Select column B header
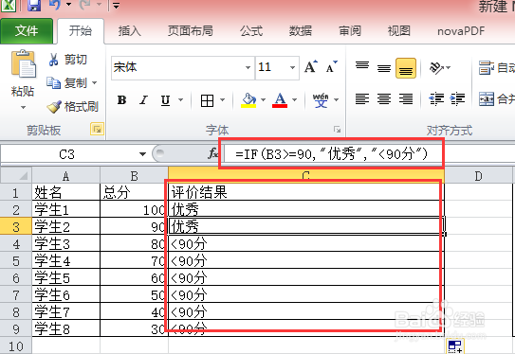 click(134, 176)
